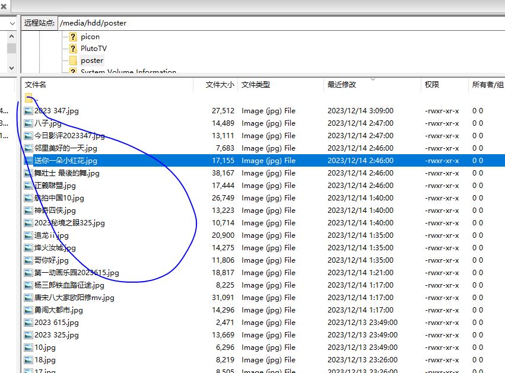The height and width of the screenshot is (373, 505).
Task: Select file 杨三郎铁血踏征途.jpg
Action: point(69,285)
